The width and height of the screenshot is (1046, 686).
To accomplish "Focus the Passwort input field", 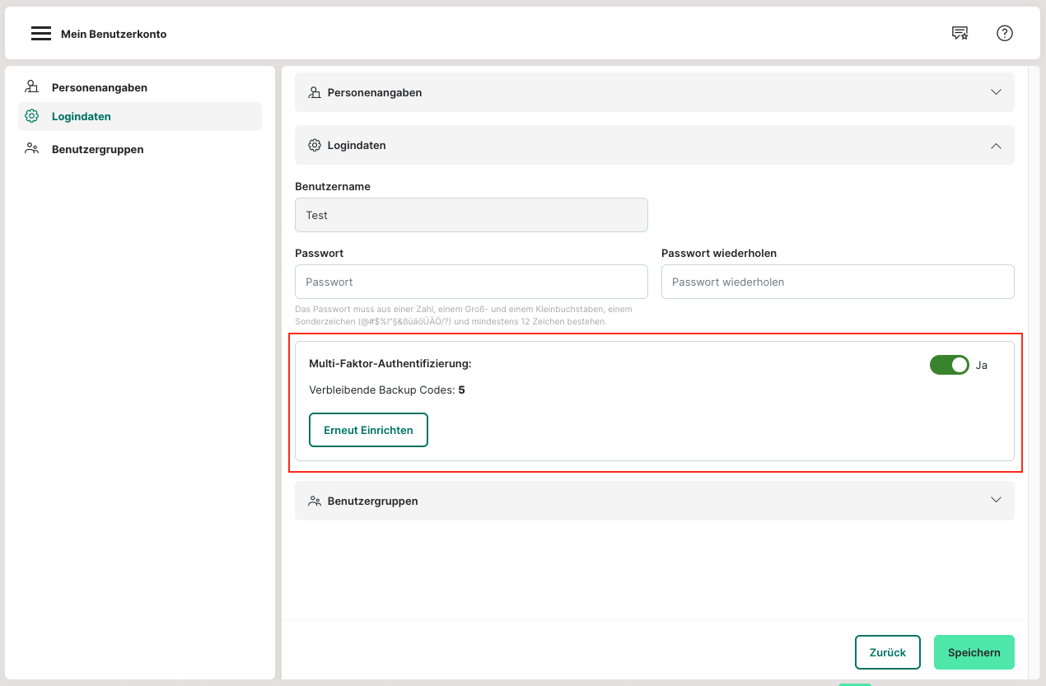I will coord(471,282).
